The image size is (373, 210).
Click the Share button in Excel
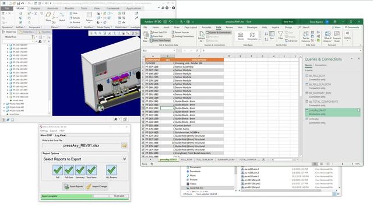336,27
